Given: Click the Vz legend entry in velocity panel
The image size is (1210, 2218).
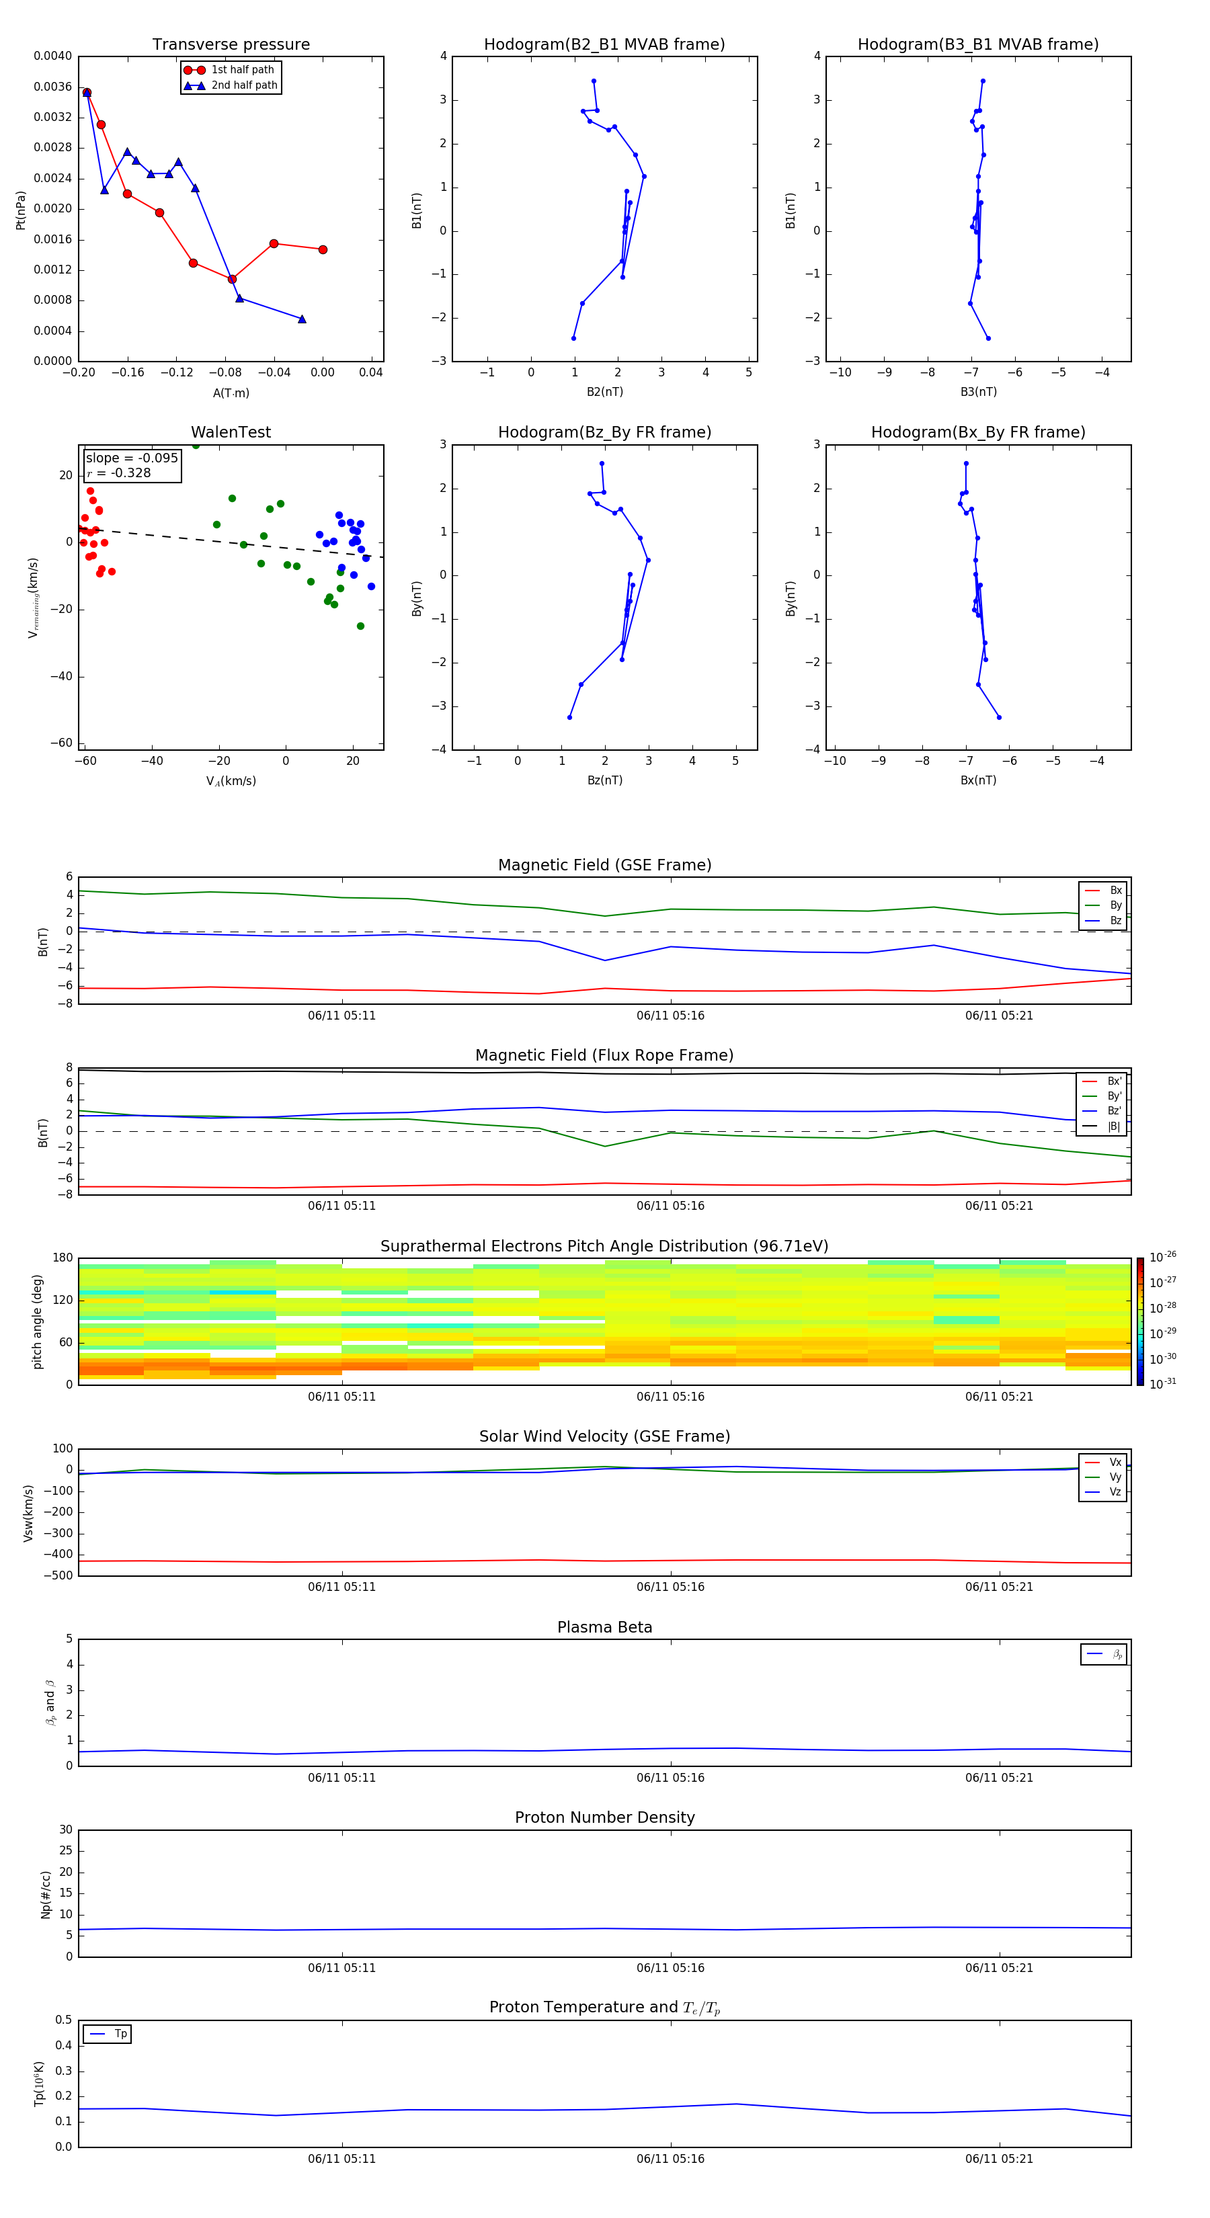Looking at the screenshot, I should [1103, 1492].
